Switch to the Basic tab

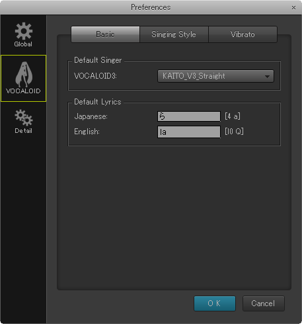(x=105, y=34)
